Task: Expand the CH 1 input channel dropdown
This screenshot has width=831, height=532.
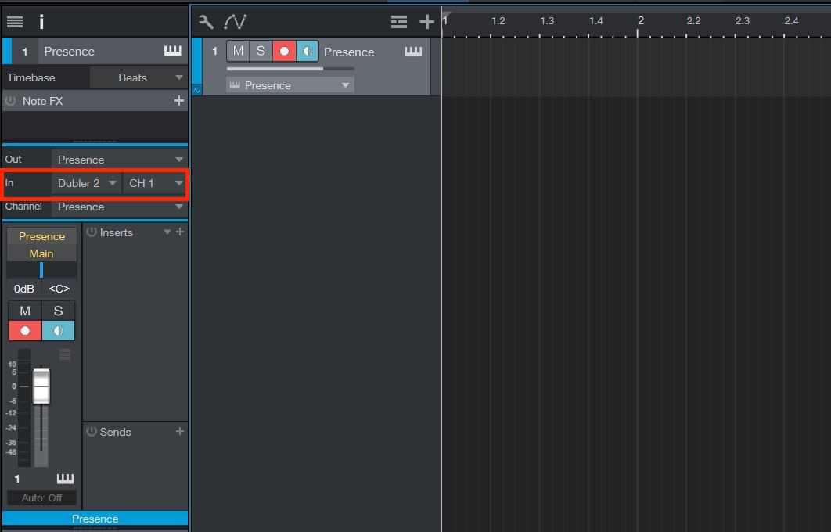Action: (x=153, y=182)
